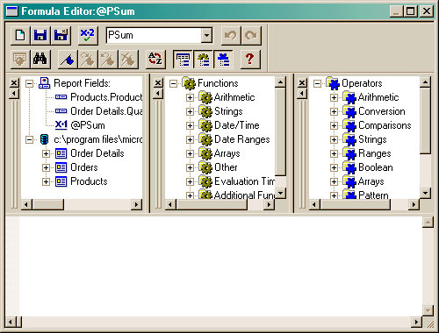The width and height of the screenshot is (439, 333).
Task: Toggle the Operators tree panel button
Action: coord(223,60)
